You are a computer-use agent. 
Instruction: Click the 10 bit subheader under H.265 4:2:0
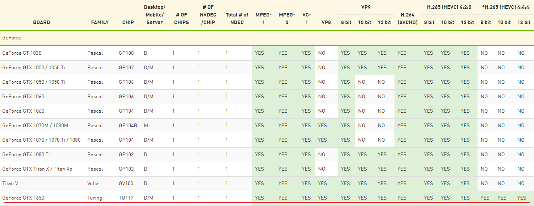click(448, 23)
